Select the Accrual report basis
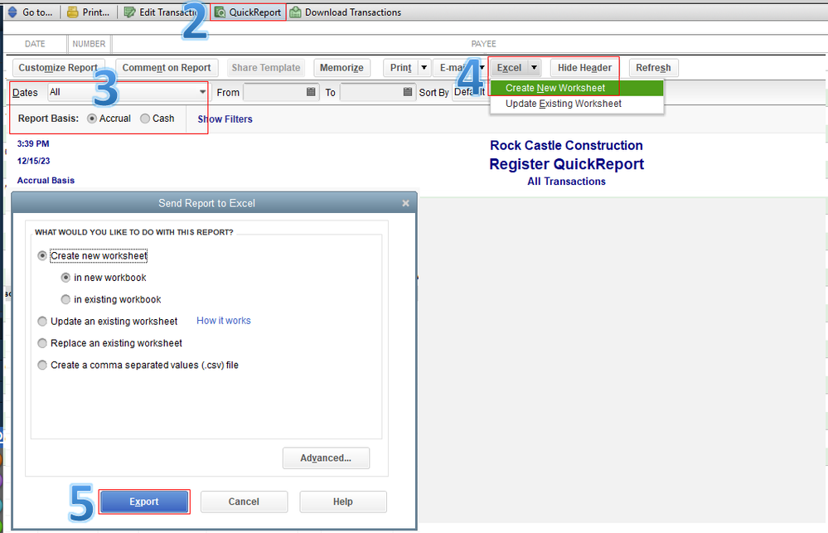828x533 pixels. [92, 119]
